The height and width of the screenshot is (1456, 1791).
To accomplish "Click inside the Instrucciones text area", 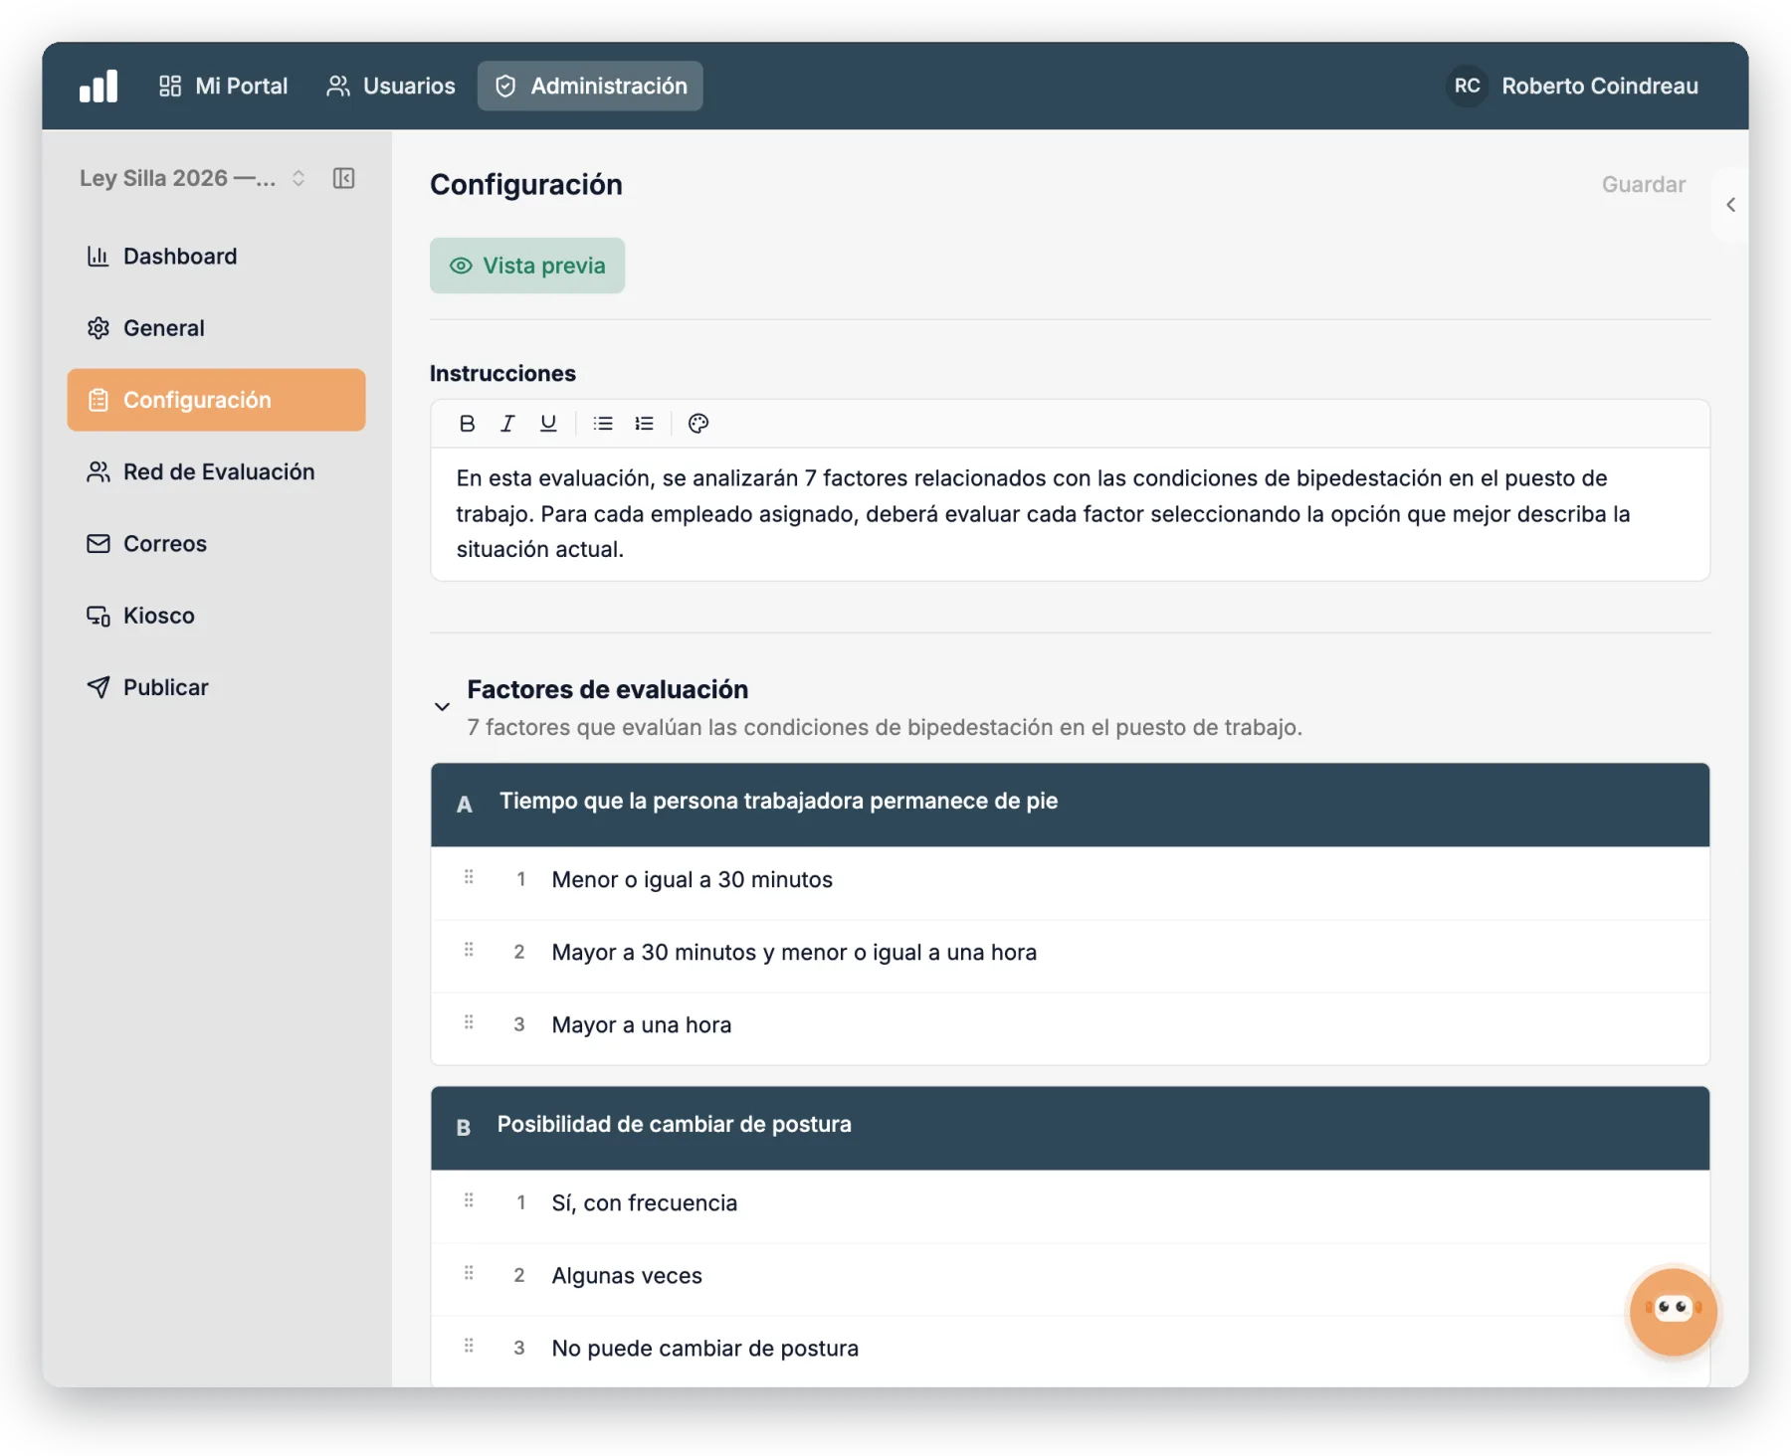I will [1071, 514].
